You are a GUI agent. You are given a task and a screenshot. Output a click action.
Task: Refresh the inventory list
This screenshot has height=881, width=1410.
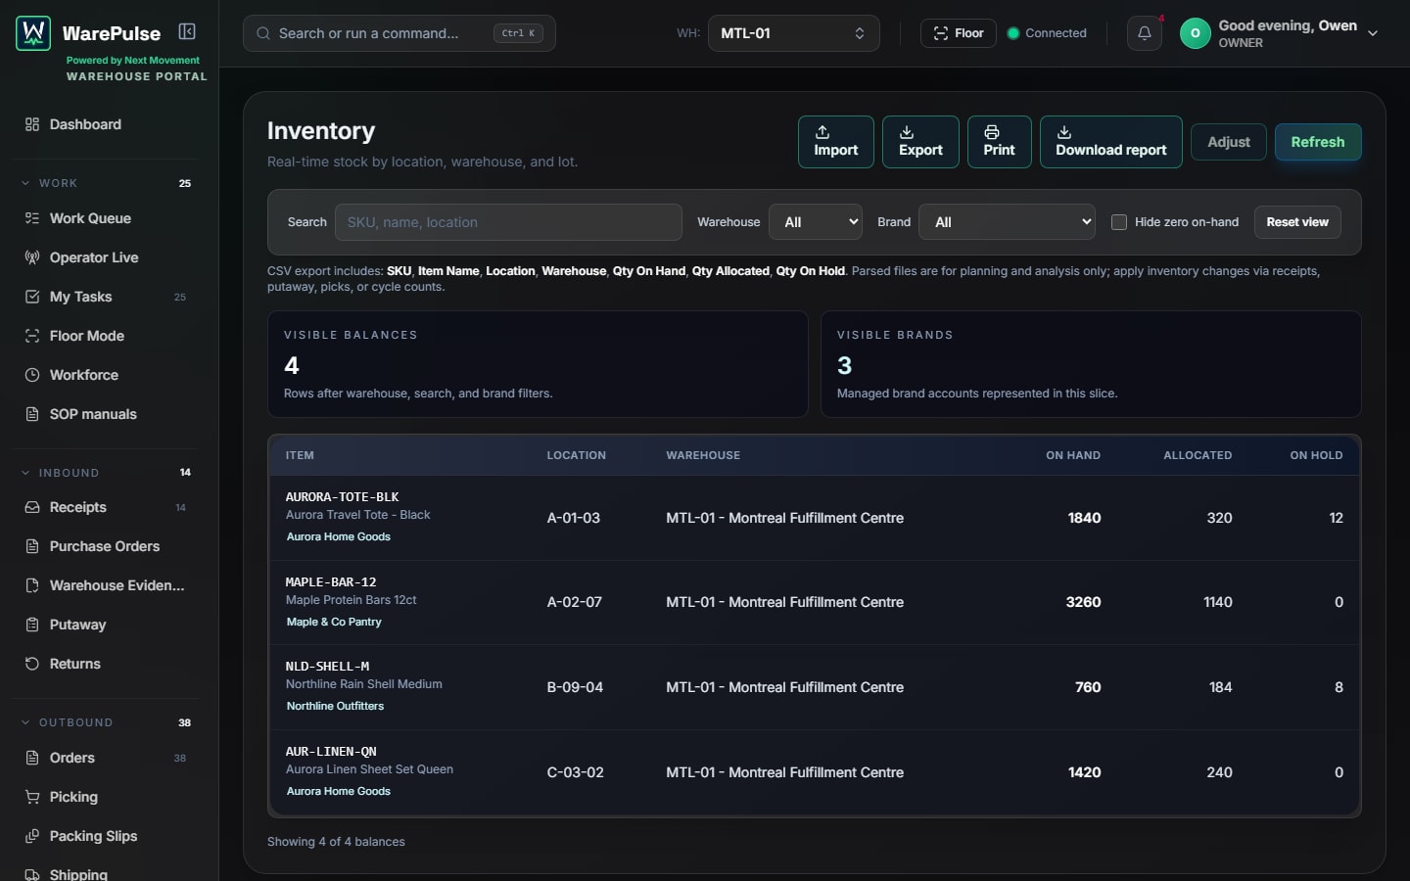tap(1318, 142)
